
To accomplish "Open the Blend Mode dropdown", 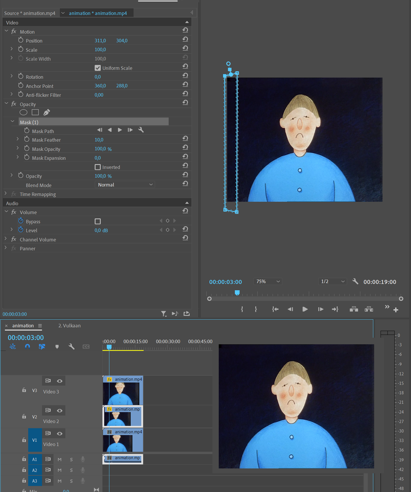I will [125, 185].
